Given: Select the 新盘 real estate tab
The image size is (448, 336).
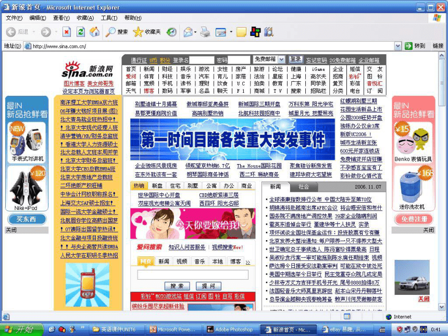Looking at the screenshot, I should pyautogui.click(x=157, y=186).
